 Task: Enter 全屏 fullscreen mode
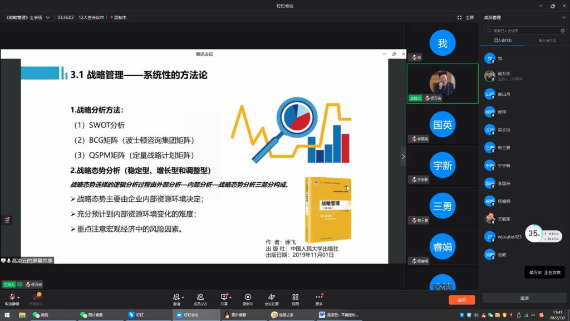[466, 17]
